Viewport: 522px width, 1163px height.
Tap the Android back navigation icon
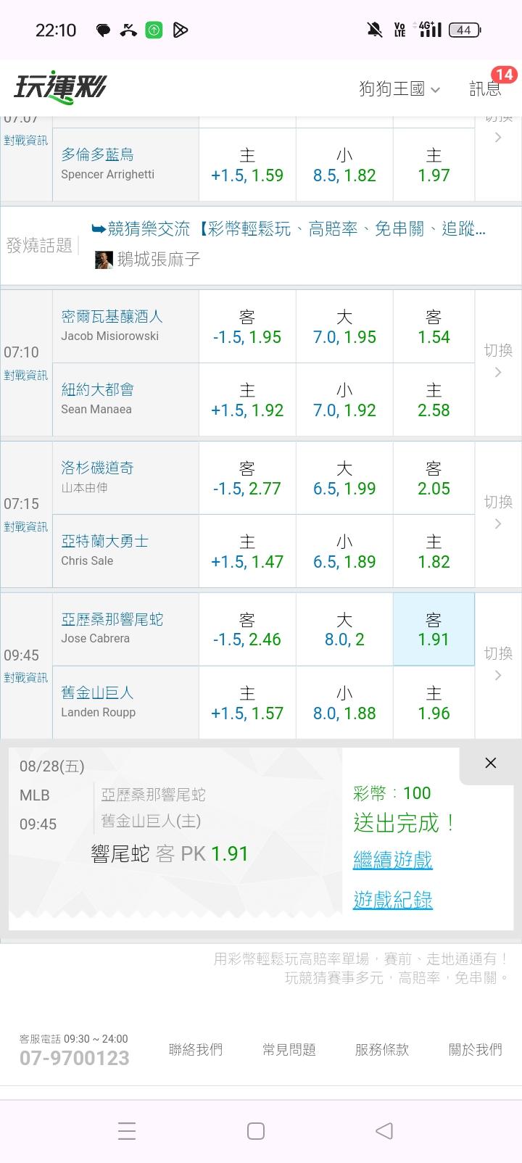point(384,1130)
